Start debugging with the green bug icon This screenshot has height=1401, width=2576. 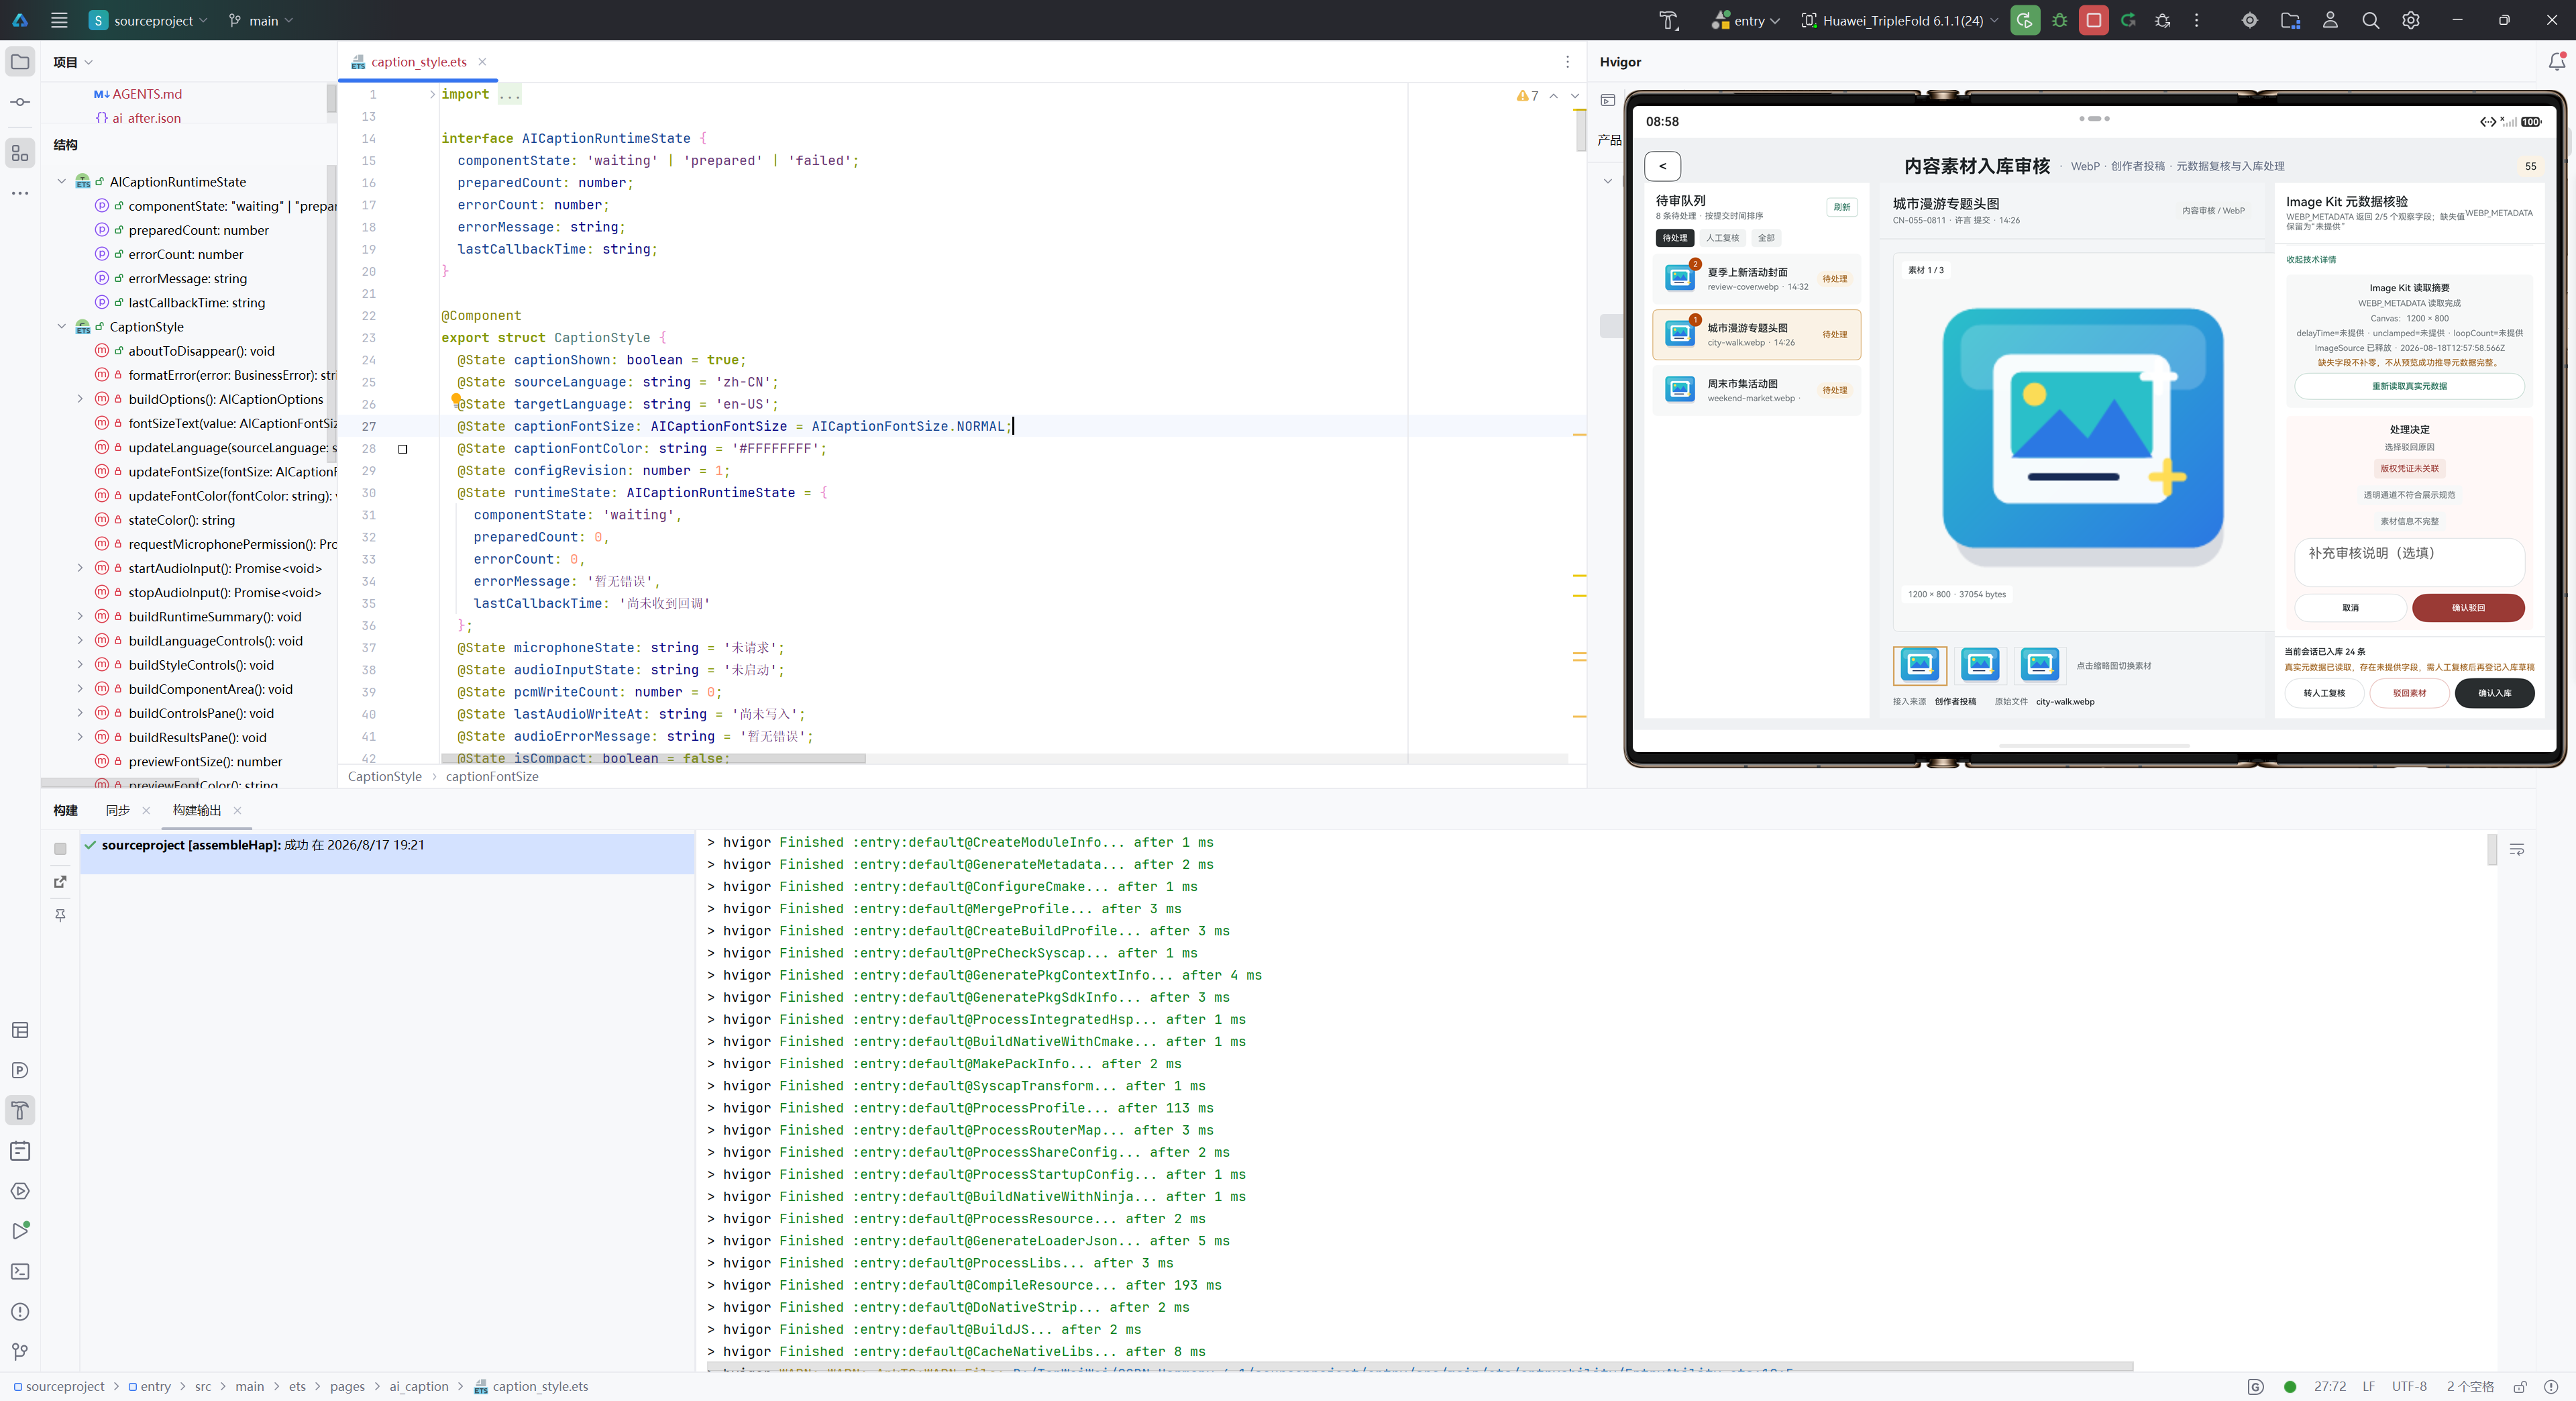point(2060,20)
